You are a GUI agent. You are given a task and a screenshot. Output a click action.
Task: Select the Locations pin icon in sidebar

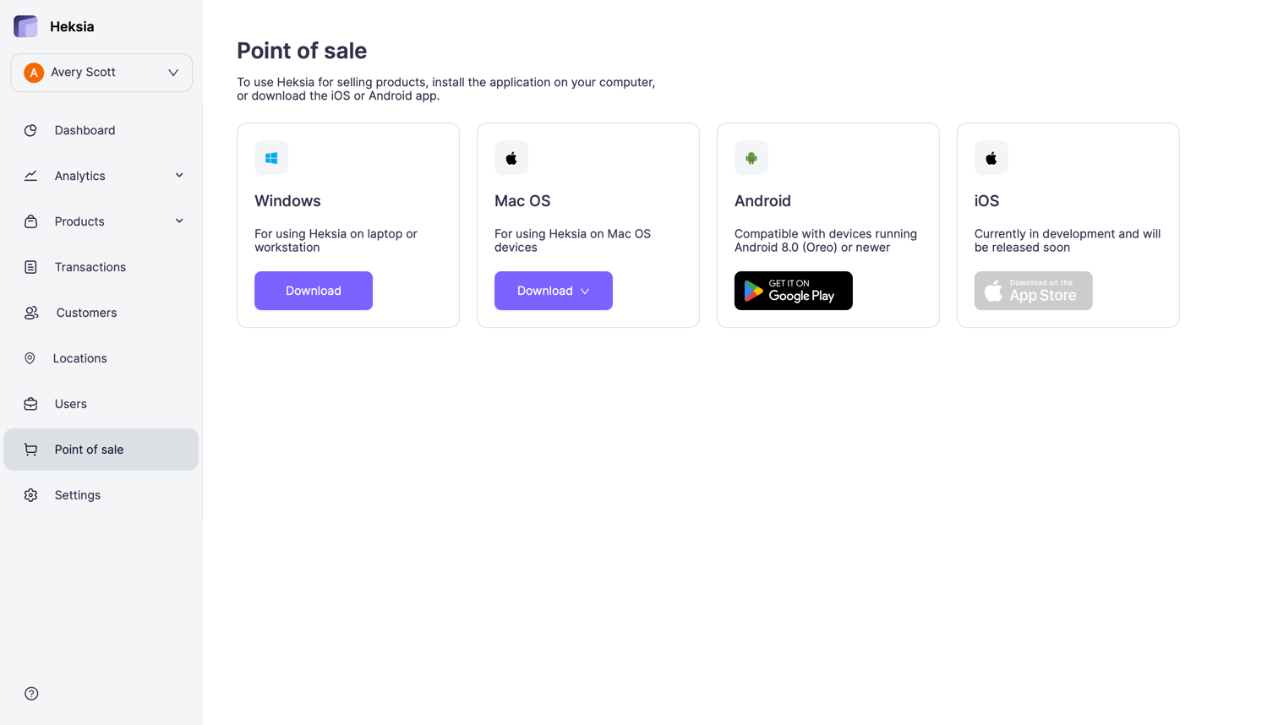click(30, 357)
